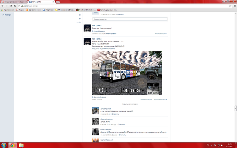The image size is (237, 148).
Task: Click the browser back arrow button
Action: (x=3, y=6)
